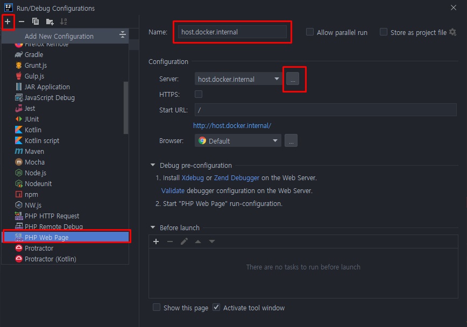Select Grunt.js configuration type
The width and height of the screenshot is (467, 327).
click(66, 65)
